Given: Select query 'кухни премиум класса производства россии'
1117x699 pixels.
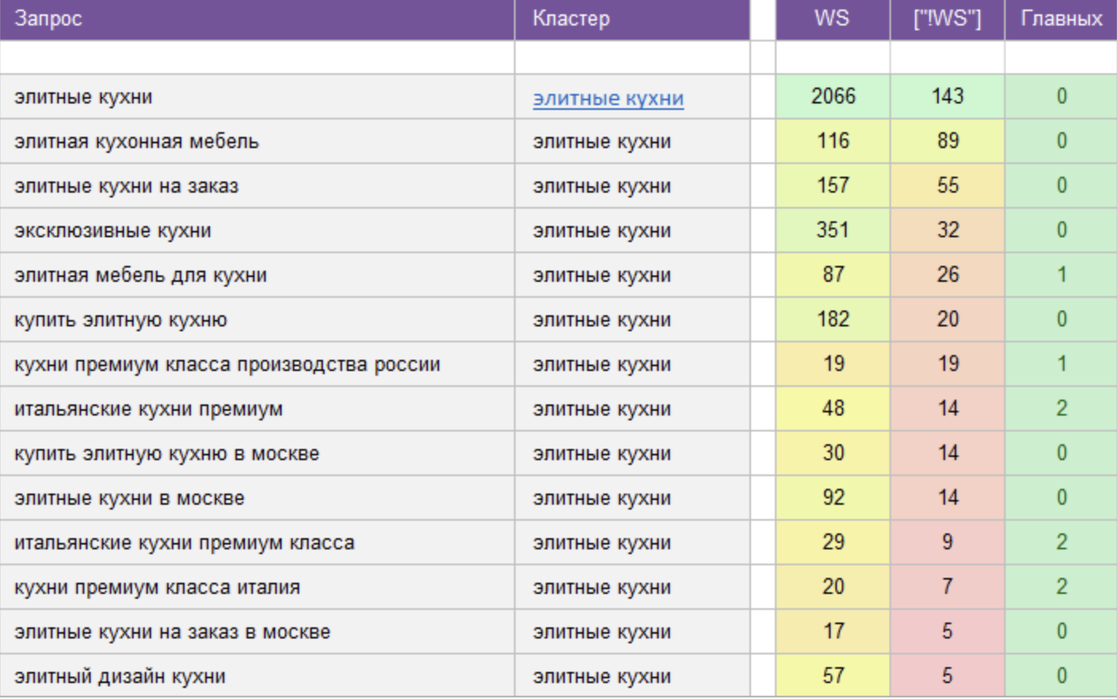Looking at the screenshot, I should pos(257,365).
